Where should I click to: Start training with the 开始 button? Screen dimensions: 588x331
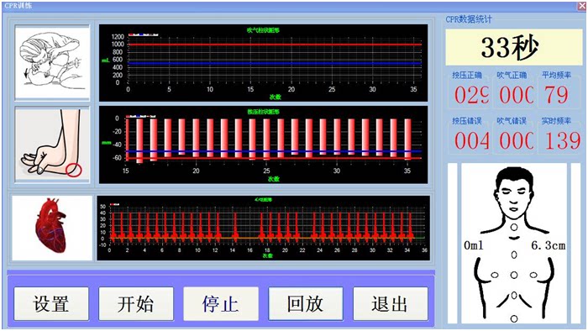(136, 303)
